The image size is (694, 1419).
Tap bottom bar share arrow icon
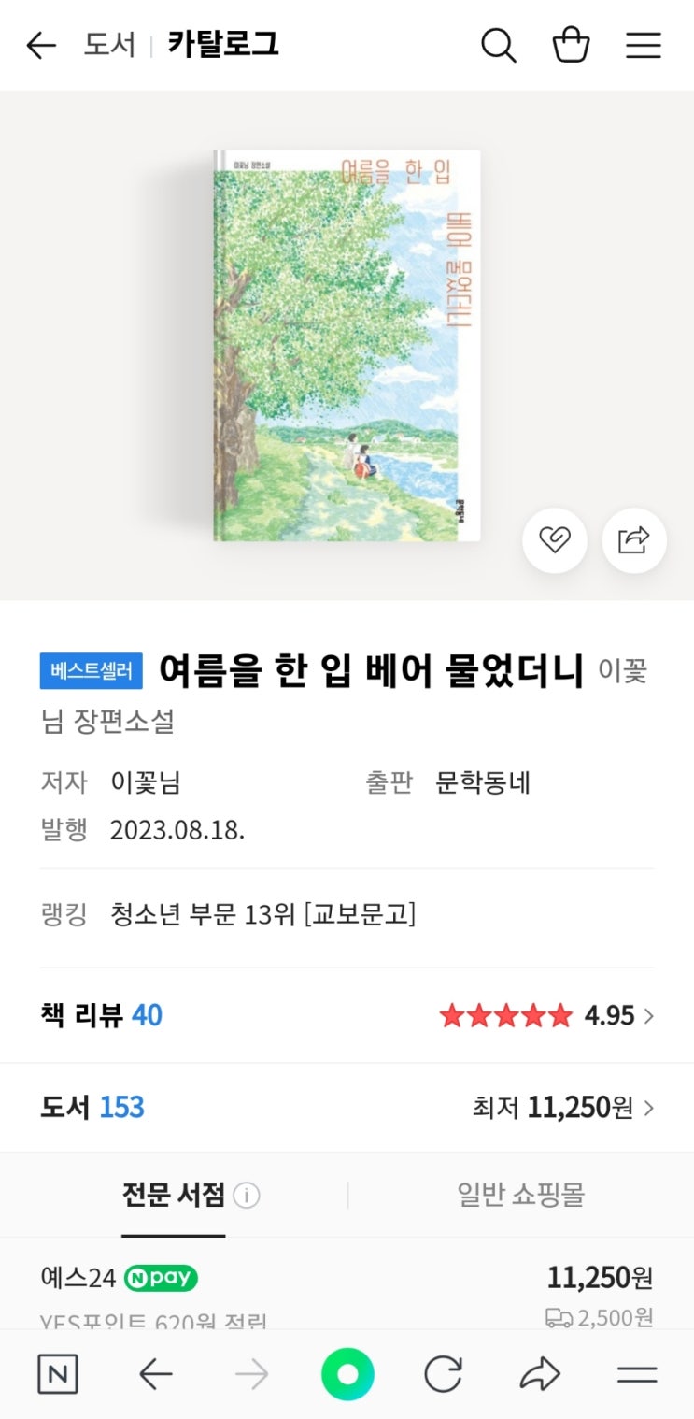pyautogui.click(x=540, y=1374)
